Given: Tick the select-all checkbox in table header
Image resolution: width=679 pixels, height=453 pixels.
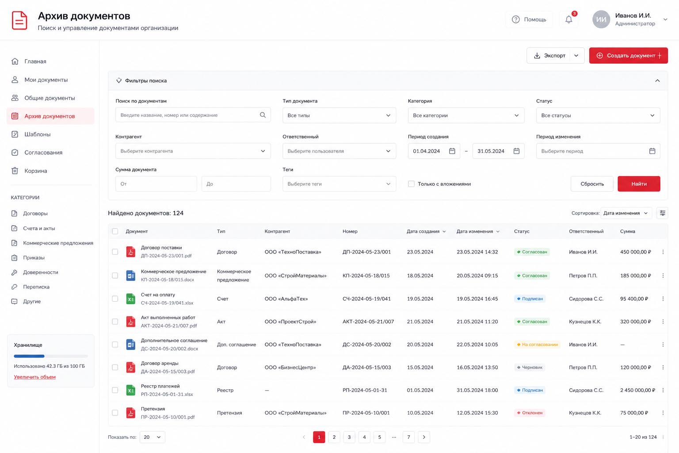Looking at the screenshot, I should tap(115, 231).
